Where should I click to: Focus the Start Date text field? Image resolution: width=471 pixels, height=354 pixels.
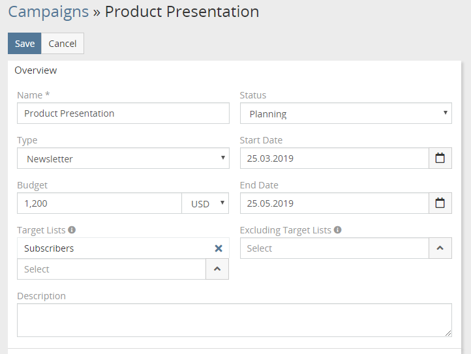334,158
